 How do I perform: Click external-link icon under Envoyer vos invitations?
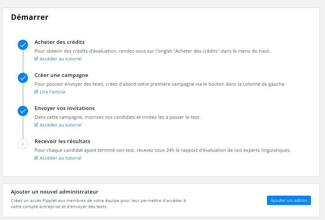coord(36,125)
